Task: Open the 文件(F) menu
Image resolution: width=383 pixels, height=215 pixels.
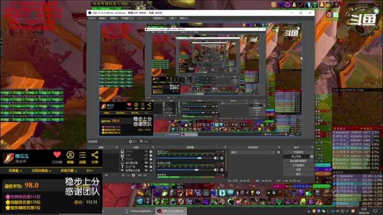Action: 92,18
